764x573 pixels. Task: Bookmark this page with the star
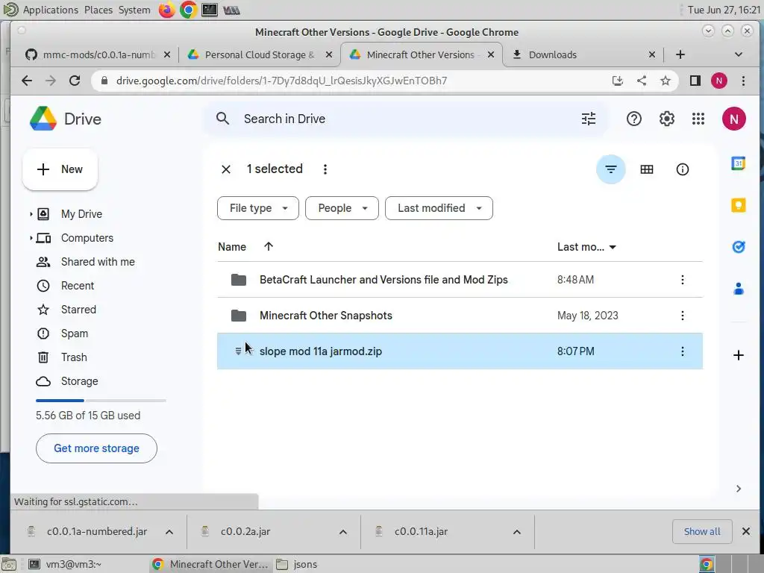tap(665, 81)
